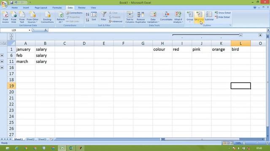
Task: Click the Advanced filter button
Action: click(x=115, y=21)
